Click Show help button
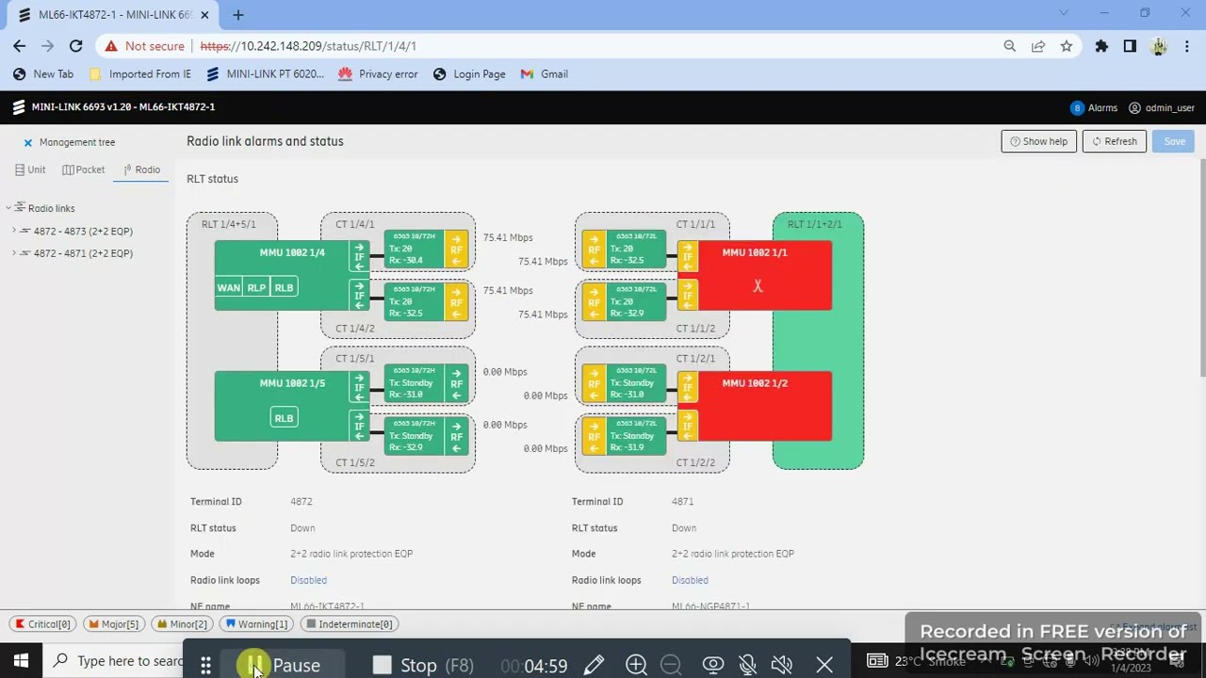The height and width of the screenshot is (678, 1206). [x=1038, y=141]
